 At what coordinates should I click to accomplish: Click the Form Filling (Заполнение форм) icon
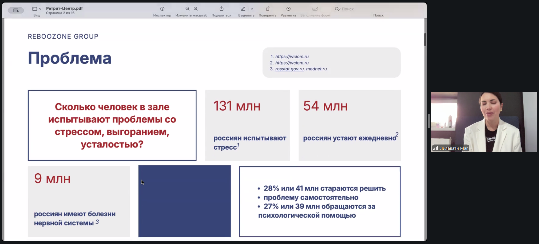315,9
